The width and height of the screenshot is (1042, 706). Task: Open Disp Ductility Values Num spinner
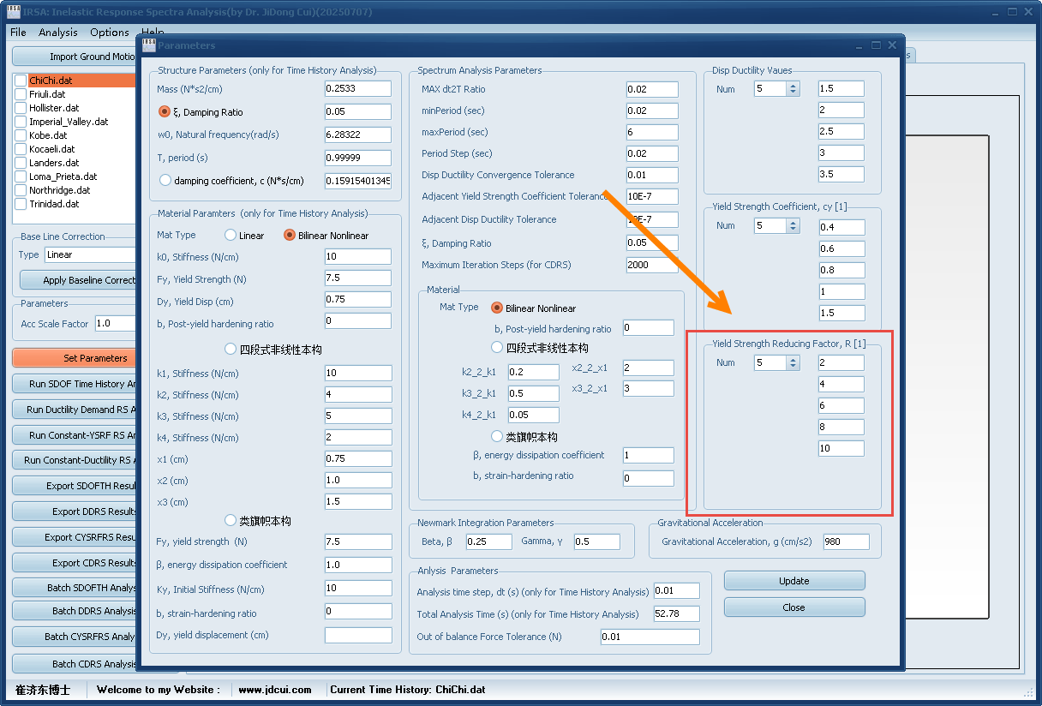793,88
